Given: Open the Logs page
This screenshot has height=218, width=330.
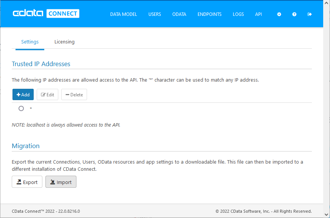Looking at the screenshot, I should pyautogui.click(x=238, y=14).
